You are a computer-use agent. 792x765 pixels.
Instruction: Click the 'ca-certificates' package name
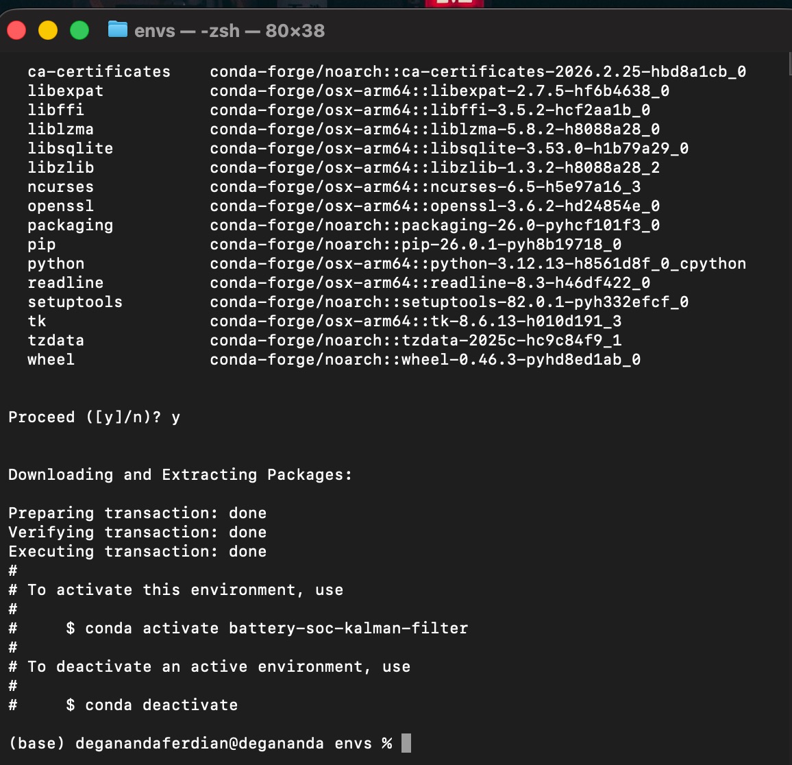click(99, 71)
